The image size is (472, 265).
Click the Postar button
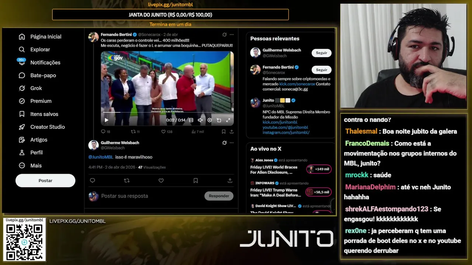pyautogui.click(x=45, y=181)
